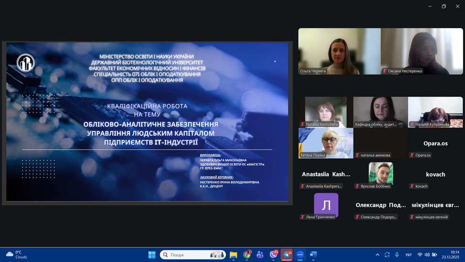
Task: Open the Cloudy weather widget
Action: pyautogui.click(x=17, y=255)
